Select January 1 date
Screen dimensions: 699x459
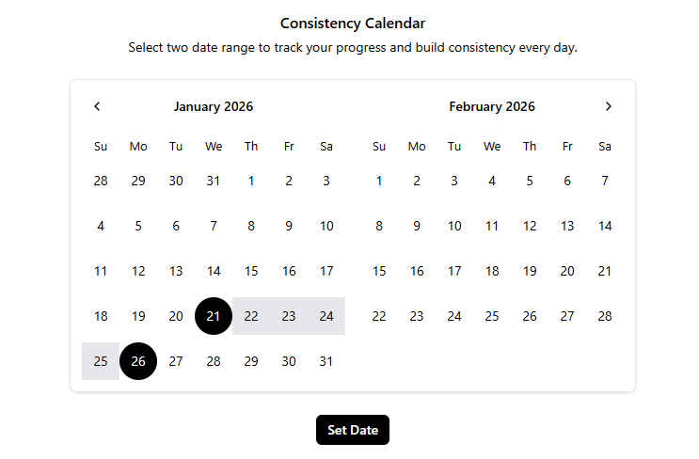pyautogui.click(x=251, y=181)
